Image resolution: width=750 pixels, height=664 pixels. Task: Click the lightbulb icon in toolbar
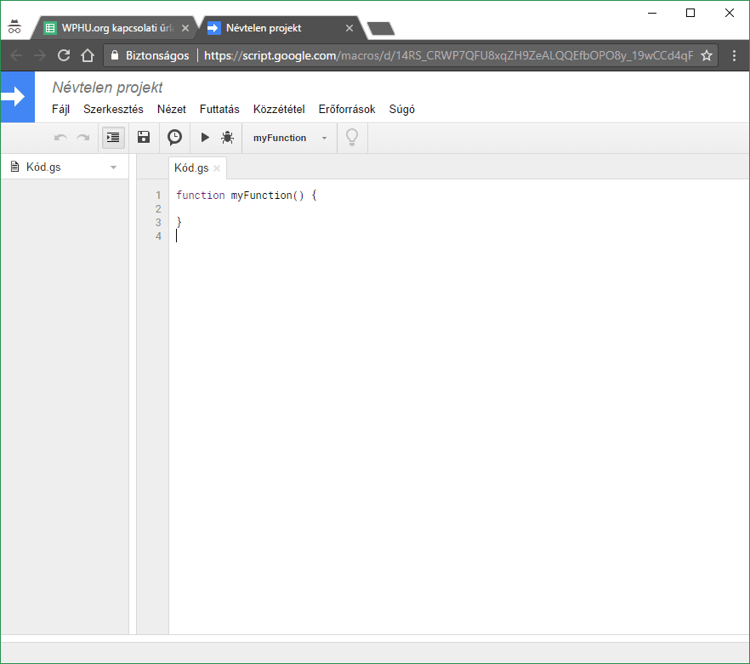(352, 138)
